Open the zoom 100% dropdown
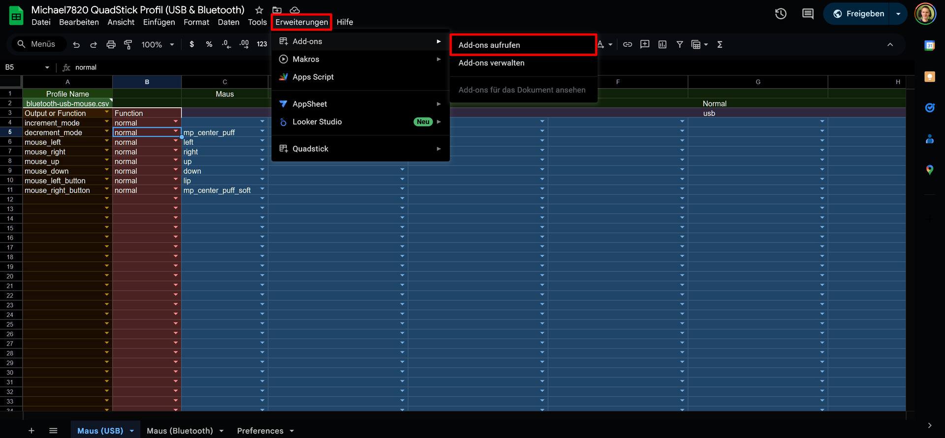 tap(157, 45)
